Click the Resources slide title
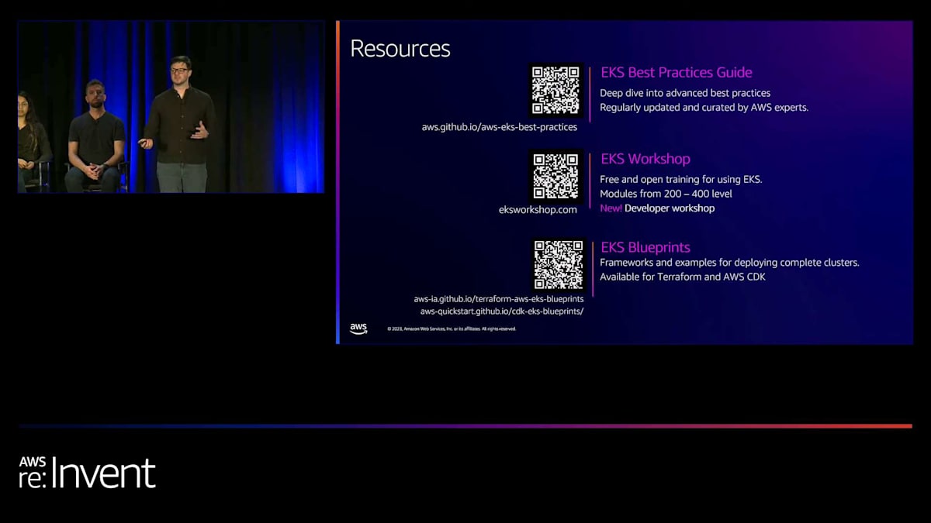Image resolution: width=931 pixels, height=523 pixels. [400, 49]
